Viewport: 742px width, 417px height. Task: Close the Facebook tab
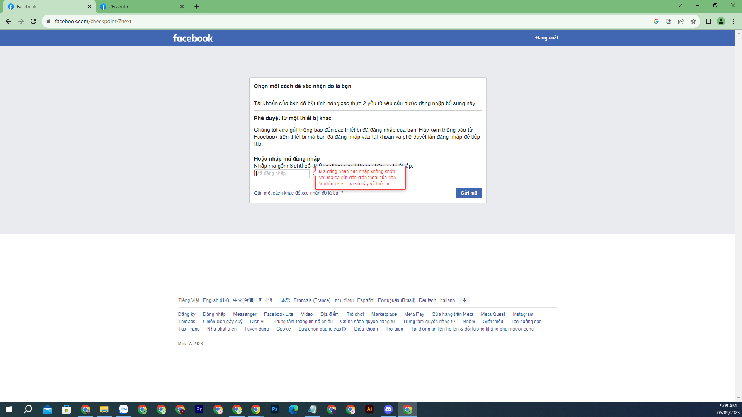[90, 7]
